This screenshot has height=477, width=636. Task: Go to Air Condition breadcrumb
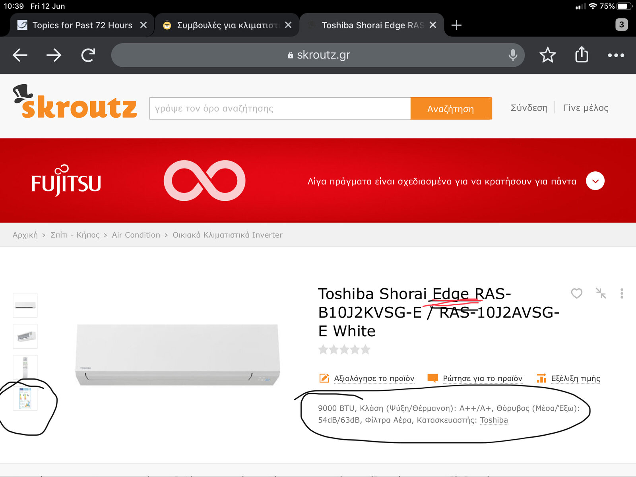pos(136,235)
